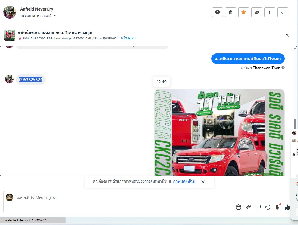Click the chat scrollbar thumb
The image size is (298, 225).
[x=295, y=124]
